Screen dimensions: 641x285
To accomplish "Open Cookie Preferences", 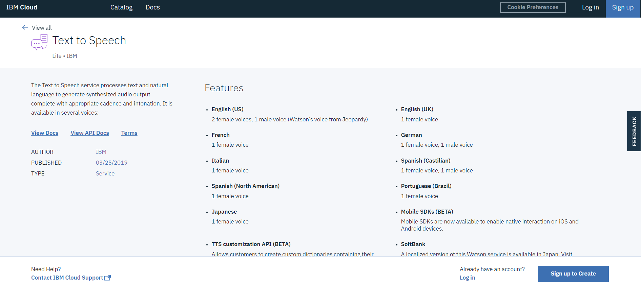I will [x=533, y=7].
